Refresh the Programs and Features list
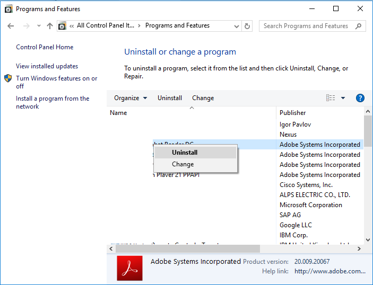 247,26
